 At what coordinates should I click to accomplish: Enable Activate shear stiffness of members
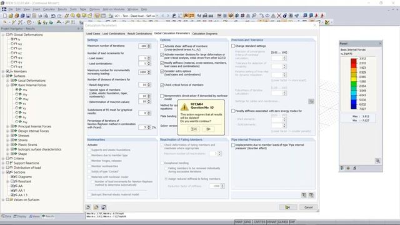point(162,46)
